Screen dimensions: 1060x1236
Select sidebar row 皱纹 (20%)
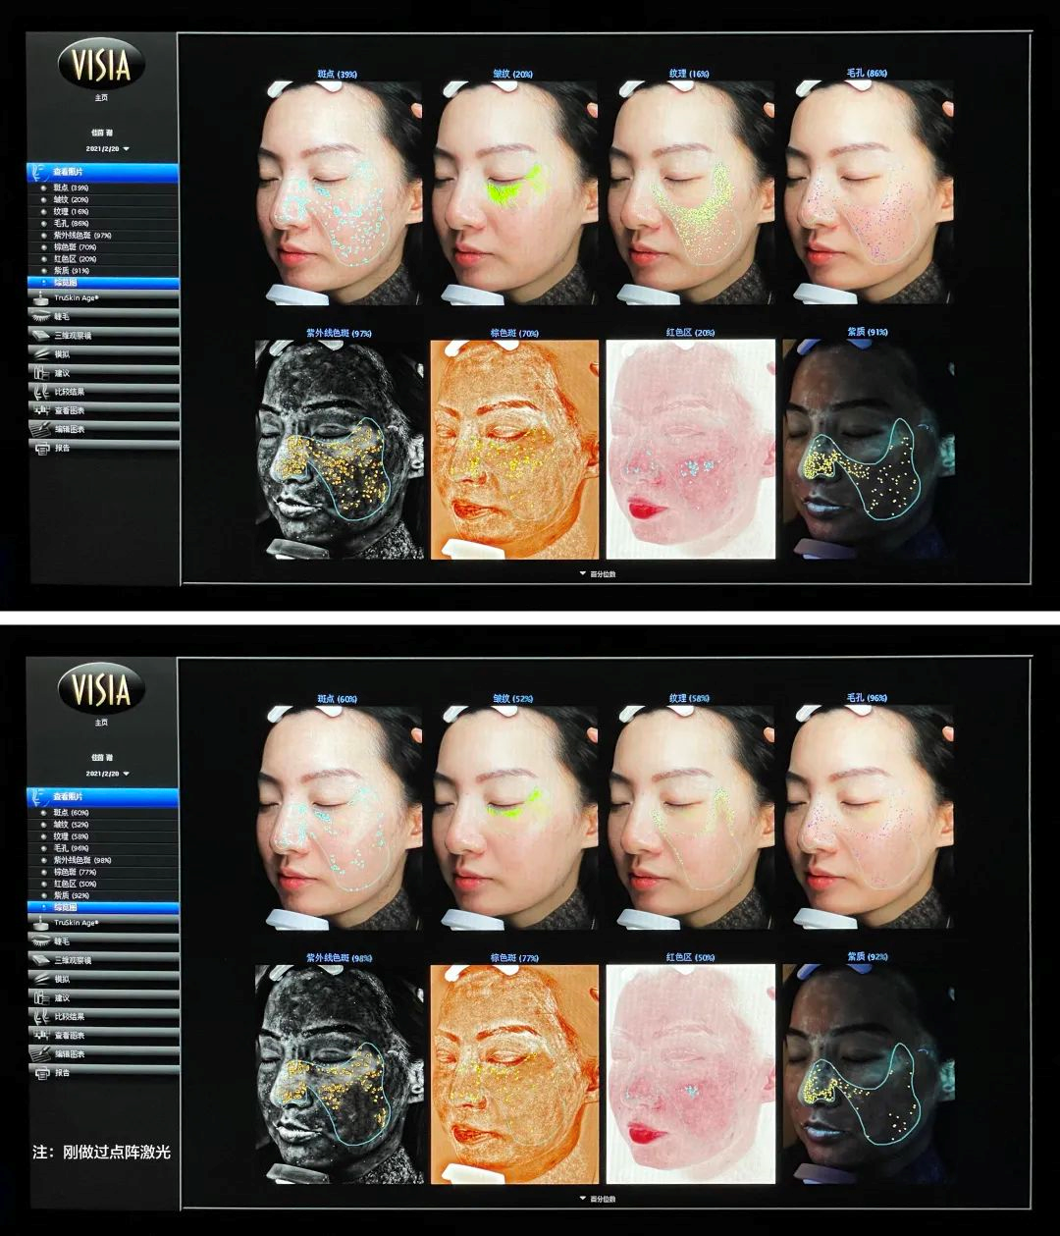[x=103, y=199]
